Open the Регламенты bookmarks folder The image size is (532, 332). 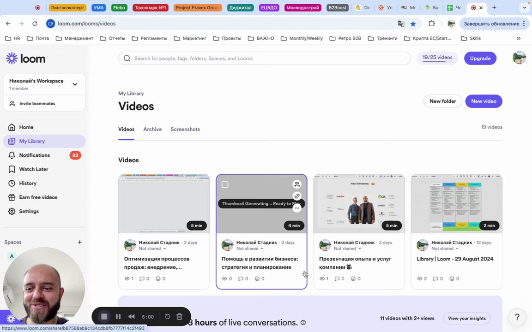click(150, 38)
